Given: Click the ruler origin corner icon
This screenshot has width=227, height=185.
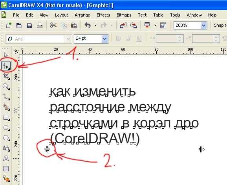Looking at the screenshot, I should coord(16,51).
